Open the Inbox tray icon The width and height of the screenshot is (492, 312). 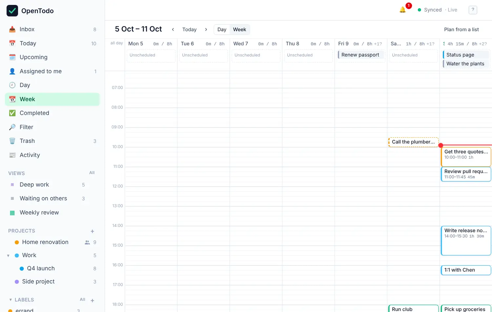tap(12, 29)
